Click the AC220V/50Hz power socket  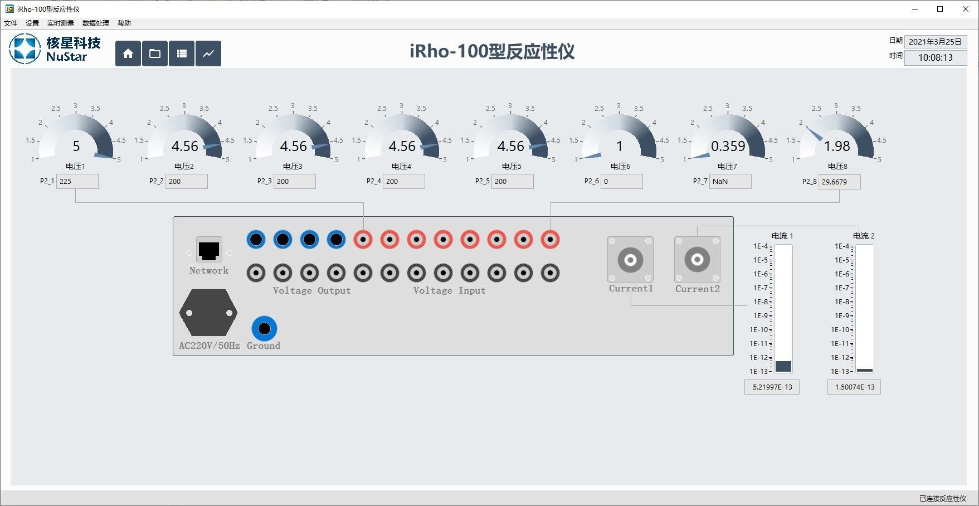coord(208,313)
